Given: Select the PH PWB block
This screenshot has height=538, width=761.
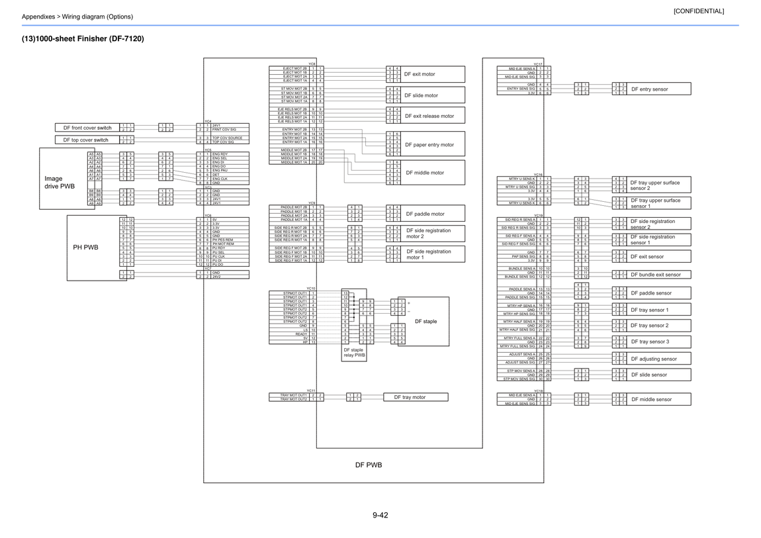Looking at the screenshot, I should point(97,248).
